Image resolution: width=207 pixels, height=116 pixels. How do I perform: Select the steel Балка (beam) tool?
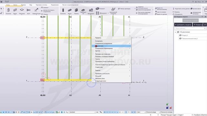pos(15,11)
